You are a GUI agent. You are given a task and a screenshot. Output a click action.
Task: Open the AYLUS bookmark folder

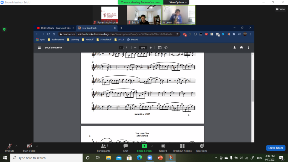[119, 39]
